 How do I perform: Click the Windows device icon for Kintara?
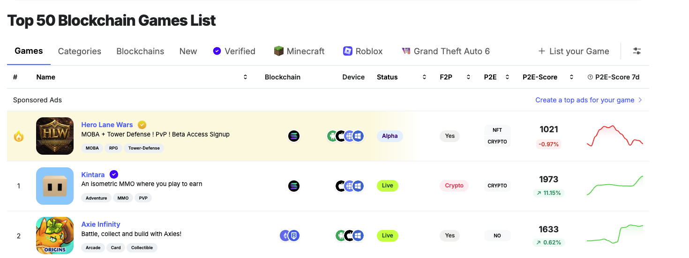click(358, 186)
